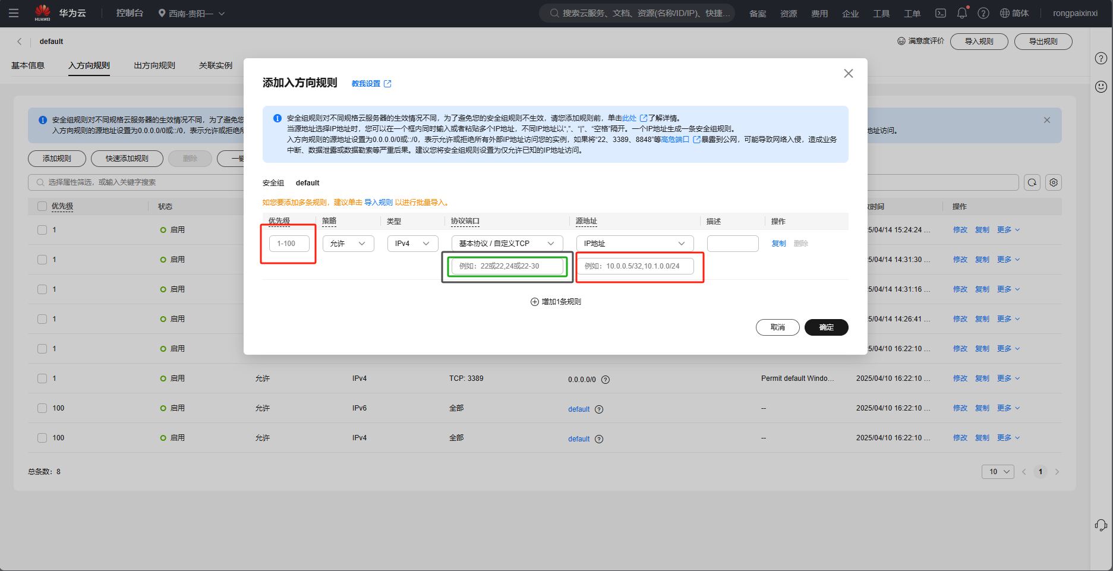Open the hamburger main menu
This screenshot has height=571, width=1113.
pos(14,13)
